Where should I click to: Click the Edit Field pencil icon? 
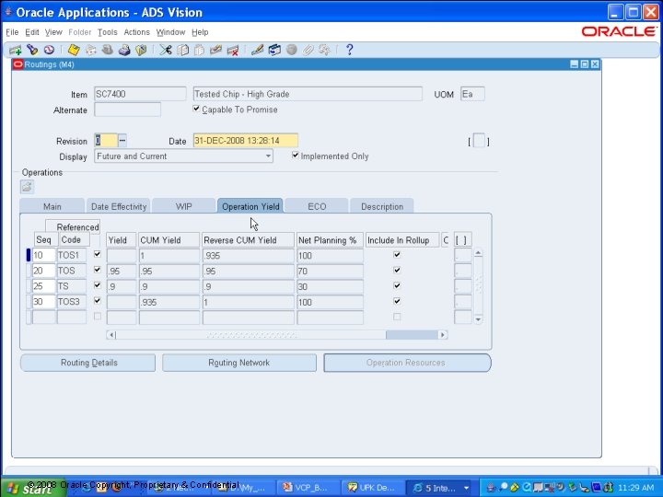pos(257,50)
